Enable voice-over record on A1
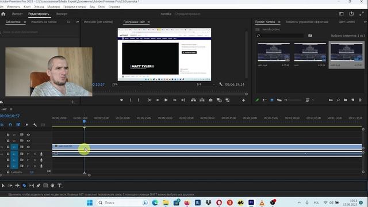The height and width of the screenshot is (207, 368). (41, 154)
